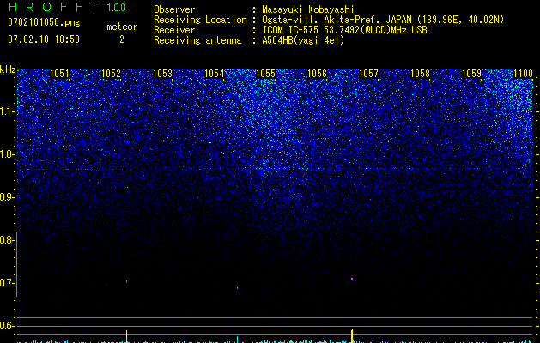Click the date stamp 07.02.10 10:50

pos(44,39)
